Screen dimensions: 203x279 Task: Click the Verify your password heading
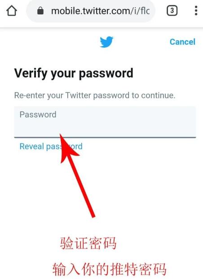tap(74, 73)
